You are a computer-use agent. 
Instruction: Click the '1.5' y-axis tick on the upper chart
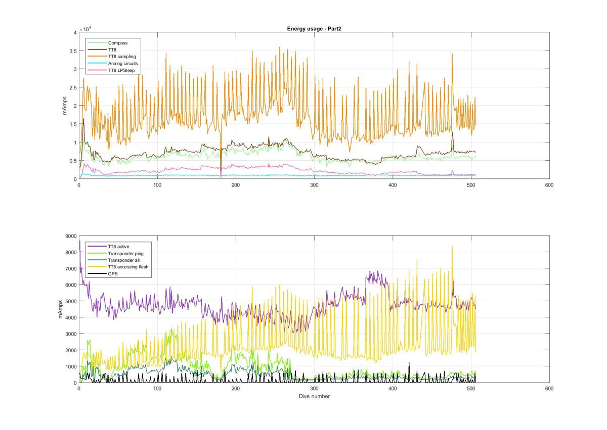(x=73, y=124)
